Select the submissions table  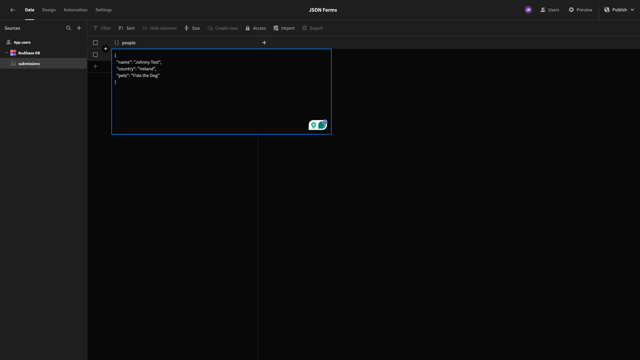click(43, 63)
